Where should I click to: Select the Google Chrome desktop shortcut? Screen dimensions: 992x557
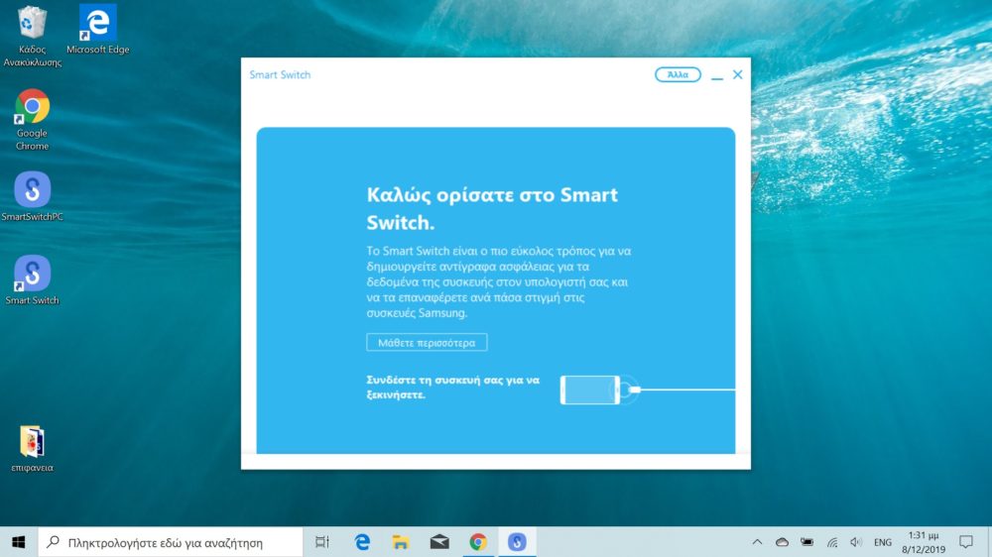32,107
